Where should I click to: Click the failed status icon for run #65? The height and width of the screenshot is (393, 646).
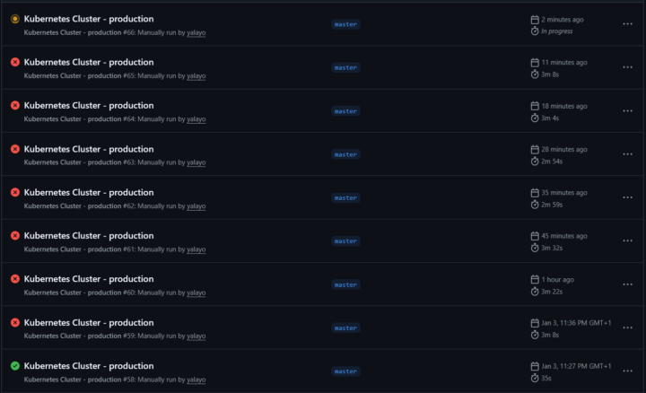point(14,62)
